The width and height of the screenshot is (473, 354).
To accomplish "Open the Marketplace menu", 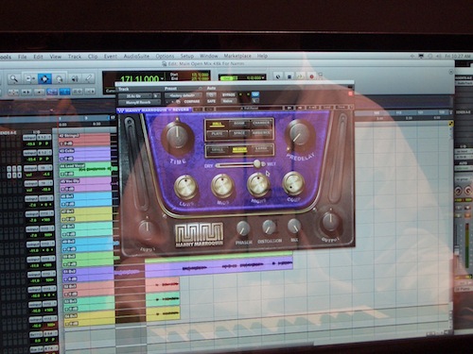I will pos(237,56).
